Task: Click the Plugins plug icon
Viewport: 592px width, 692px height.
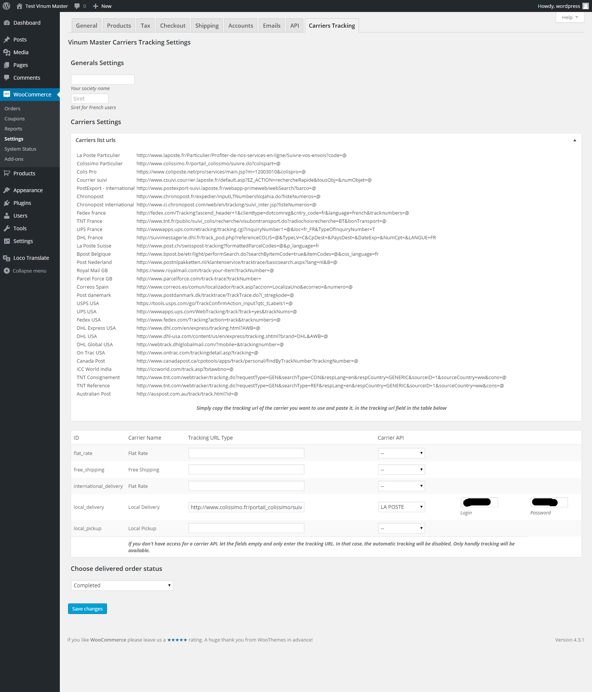Action: tap(7, 203)
